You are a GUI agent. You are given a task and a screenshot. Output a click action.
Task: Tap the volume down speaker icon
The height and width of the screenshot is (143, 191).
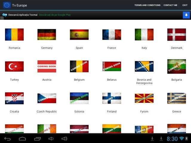pos(51,139)
